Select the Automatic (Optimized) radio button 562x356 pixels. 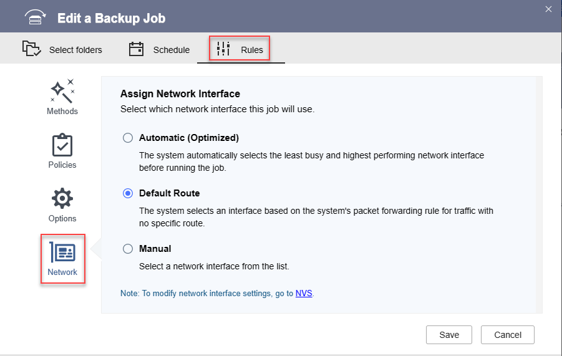click(128, 138)
